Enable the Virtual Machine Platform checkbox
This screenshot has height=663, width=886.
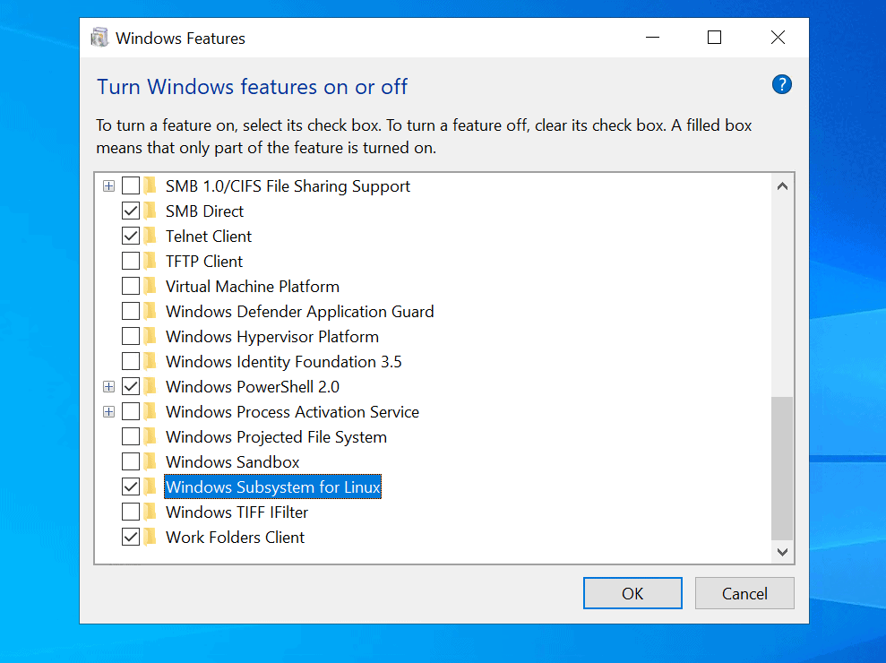tap(131, 286)
